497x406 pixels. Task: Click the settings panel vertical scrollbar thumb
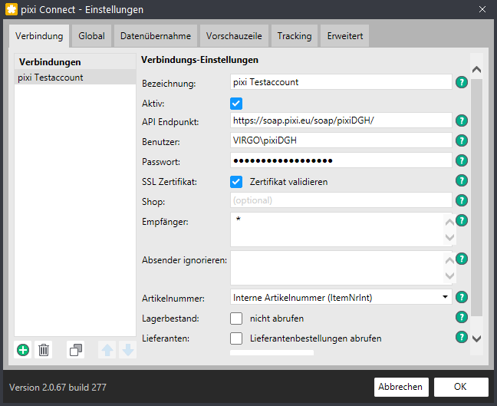[x=477, y=197]
